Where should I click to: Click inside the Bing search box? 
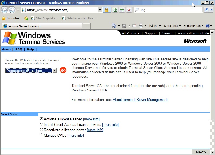point(168,10)
